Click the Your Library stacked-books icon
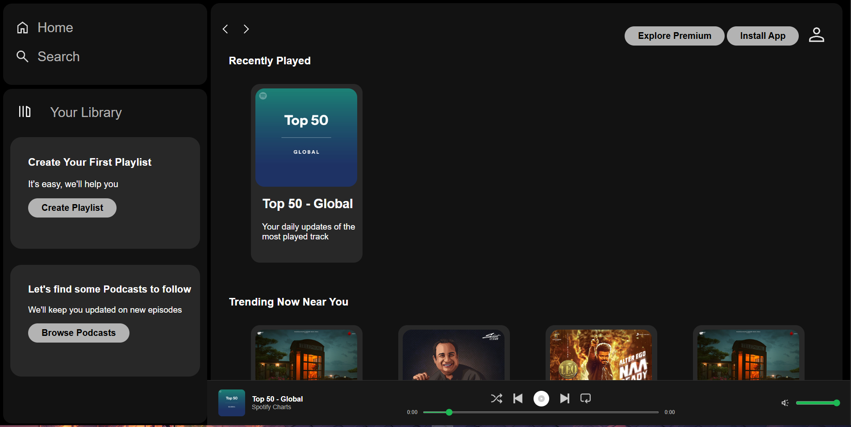The width and height of the screenshot is (851, 427). click(25, 112)
